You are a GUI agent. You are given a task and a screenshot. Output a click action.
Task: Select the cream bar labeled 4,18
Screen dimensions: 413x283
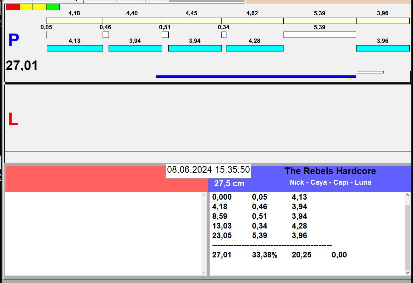click(74, 21)
